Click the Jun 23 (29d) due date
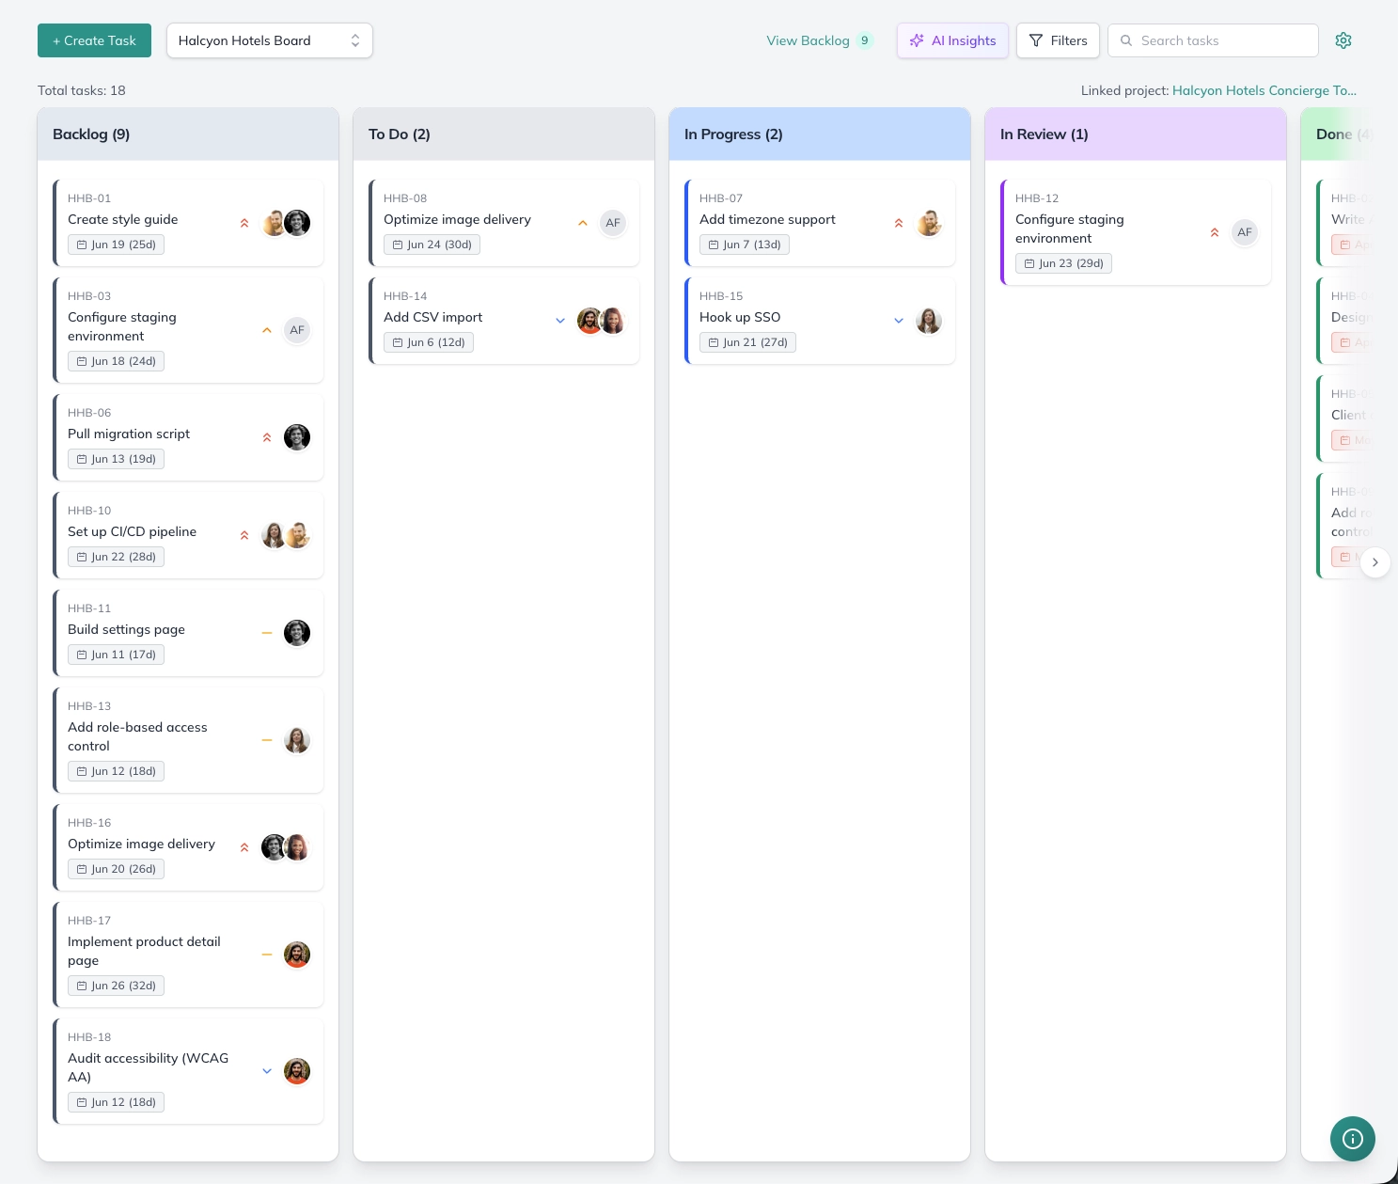The height and width of the screenshot is (1184, 1398). pyautogui.click(x=1063, y=263)
